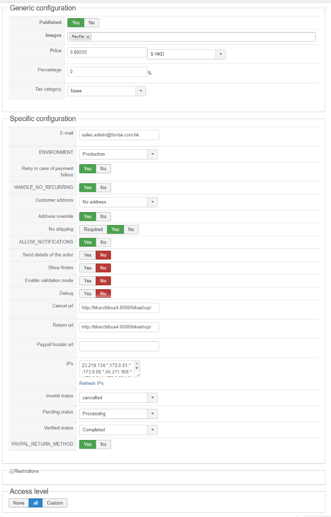
Task: Choose Required for No shipping
Action: point(93,229)
